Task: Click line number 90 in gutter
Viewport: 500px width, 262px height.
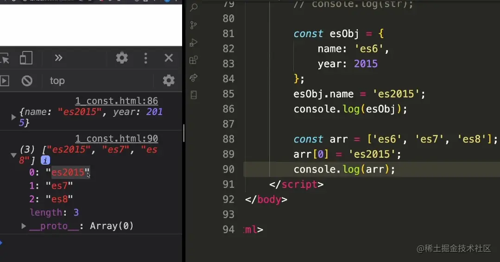Action: [228, 169]
